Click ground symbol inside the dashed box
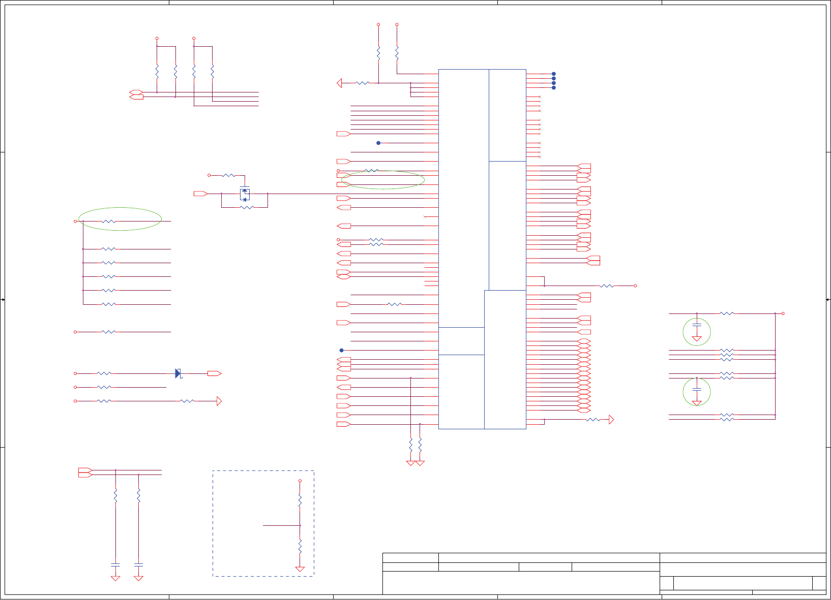 [300, 569]
